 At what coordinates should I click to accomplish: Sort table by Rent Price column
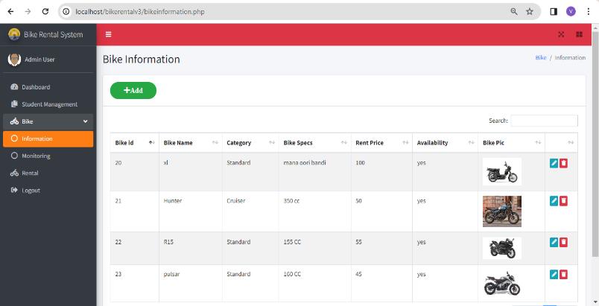click(381, 143)
